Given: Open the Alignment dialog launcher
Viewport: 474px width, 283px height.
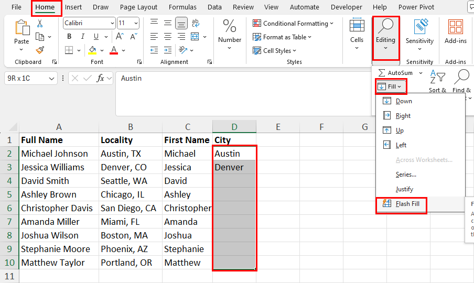Looking at the screenshot, I should pyautogui.click(x=210, y=62).
